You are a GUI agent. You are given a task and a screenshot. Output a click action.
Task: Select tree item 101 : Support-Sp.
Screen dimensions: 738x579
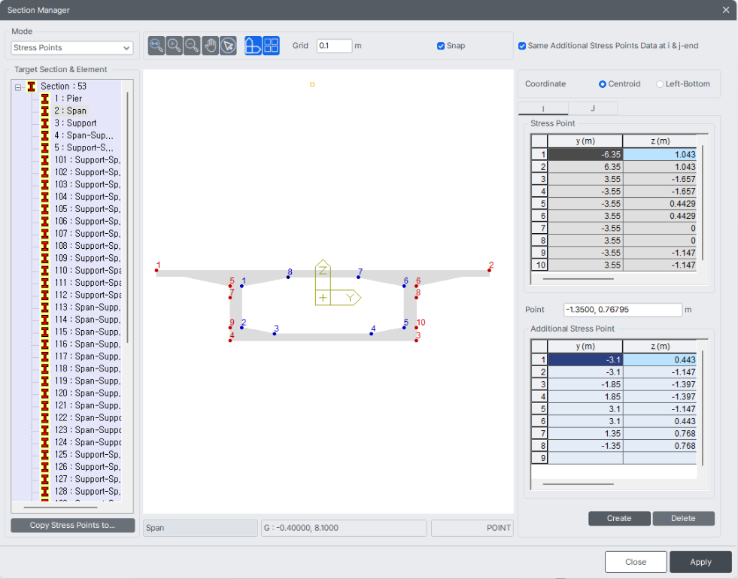click(x=87, y=159)
